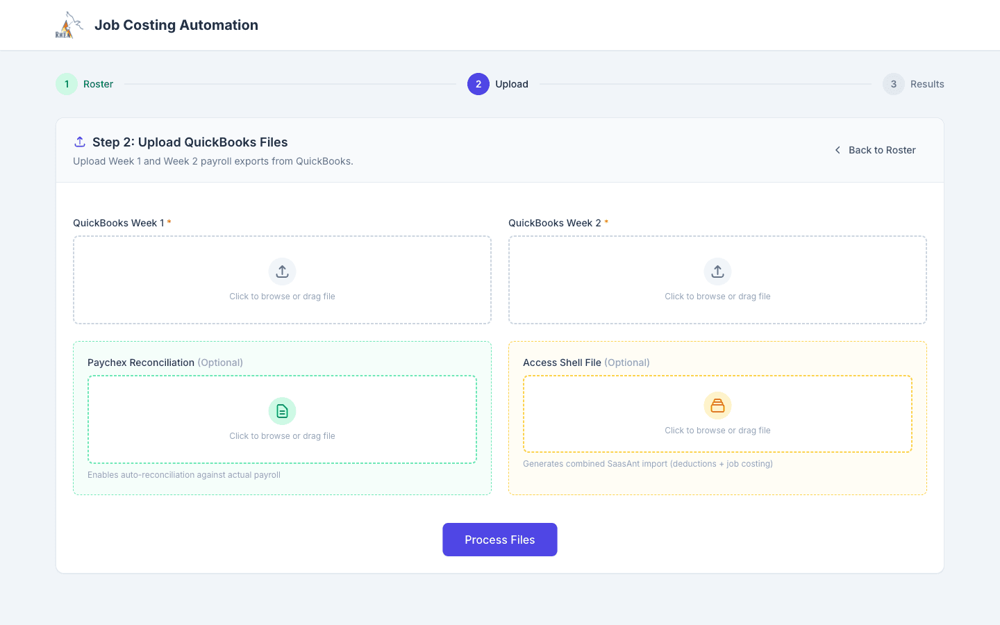Click the orange database icon in Access Shell File
The height and width of the screenshot is (625, 1000).
point(717,406)
